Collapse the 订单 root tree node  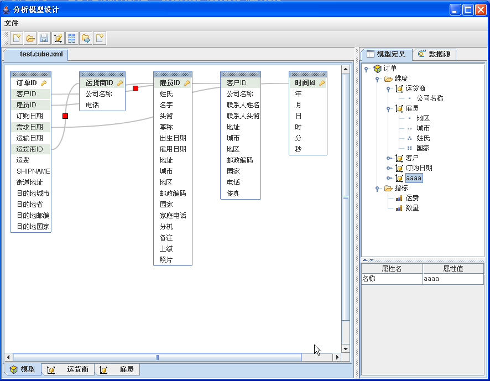click(366, 69)
